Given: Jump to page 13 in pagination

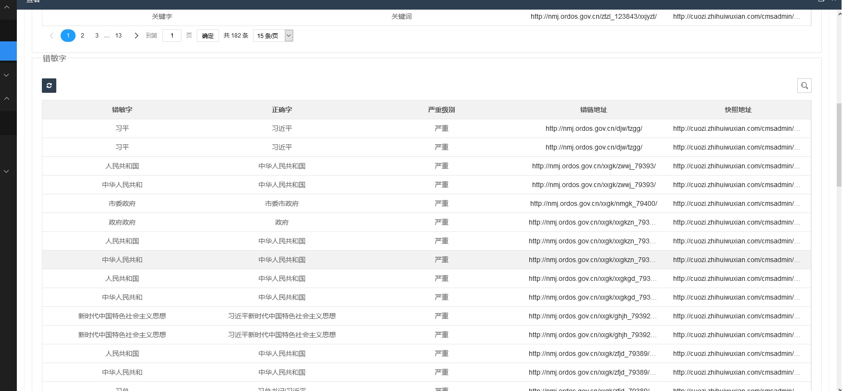Looking at the screenshot, I should tap(118, 36).
